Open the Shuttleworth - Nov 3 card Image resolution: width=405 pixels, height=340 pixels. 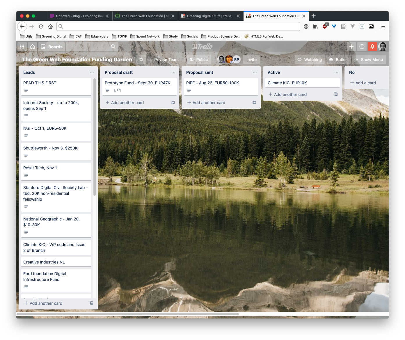click(x=56, y=152)
